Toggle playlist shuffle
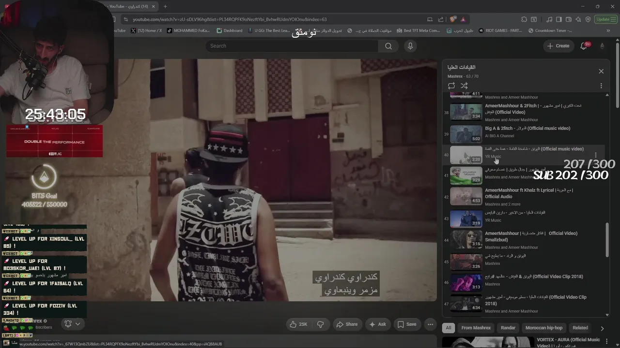 (x=464, y=86)
